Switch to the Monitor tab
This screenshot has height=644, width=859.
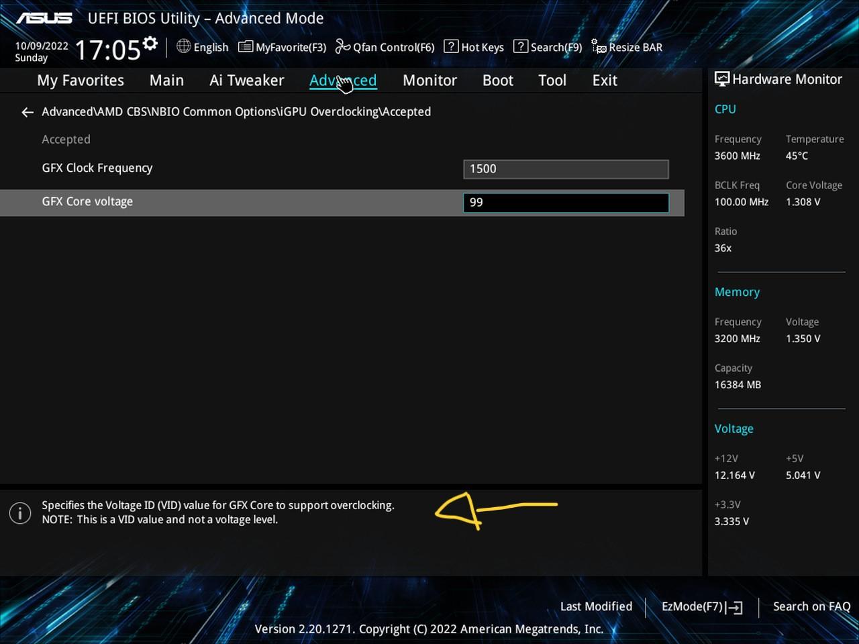pyautogui.click(x=429, y=80)
